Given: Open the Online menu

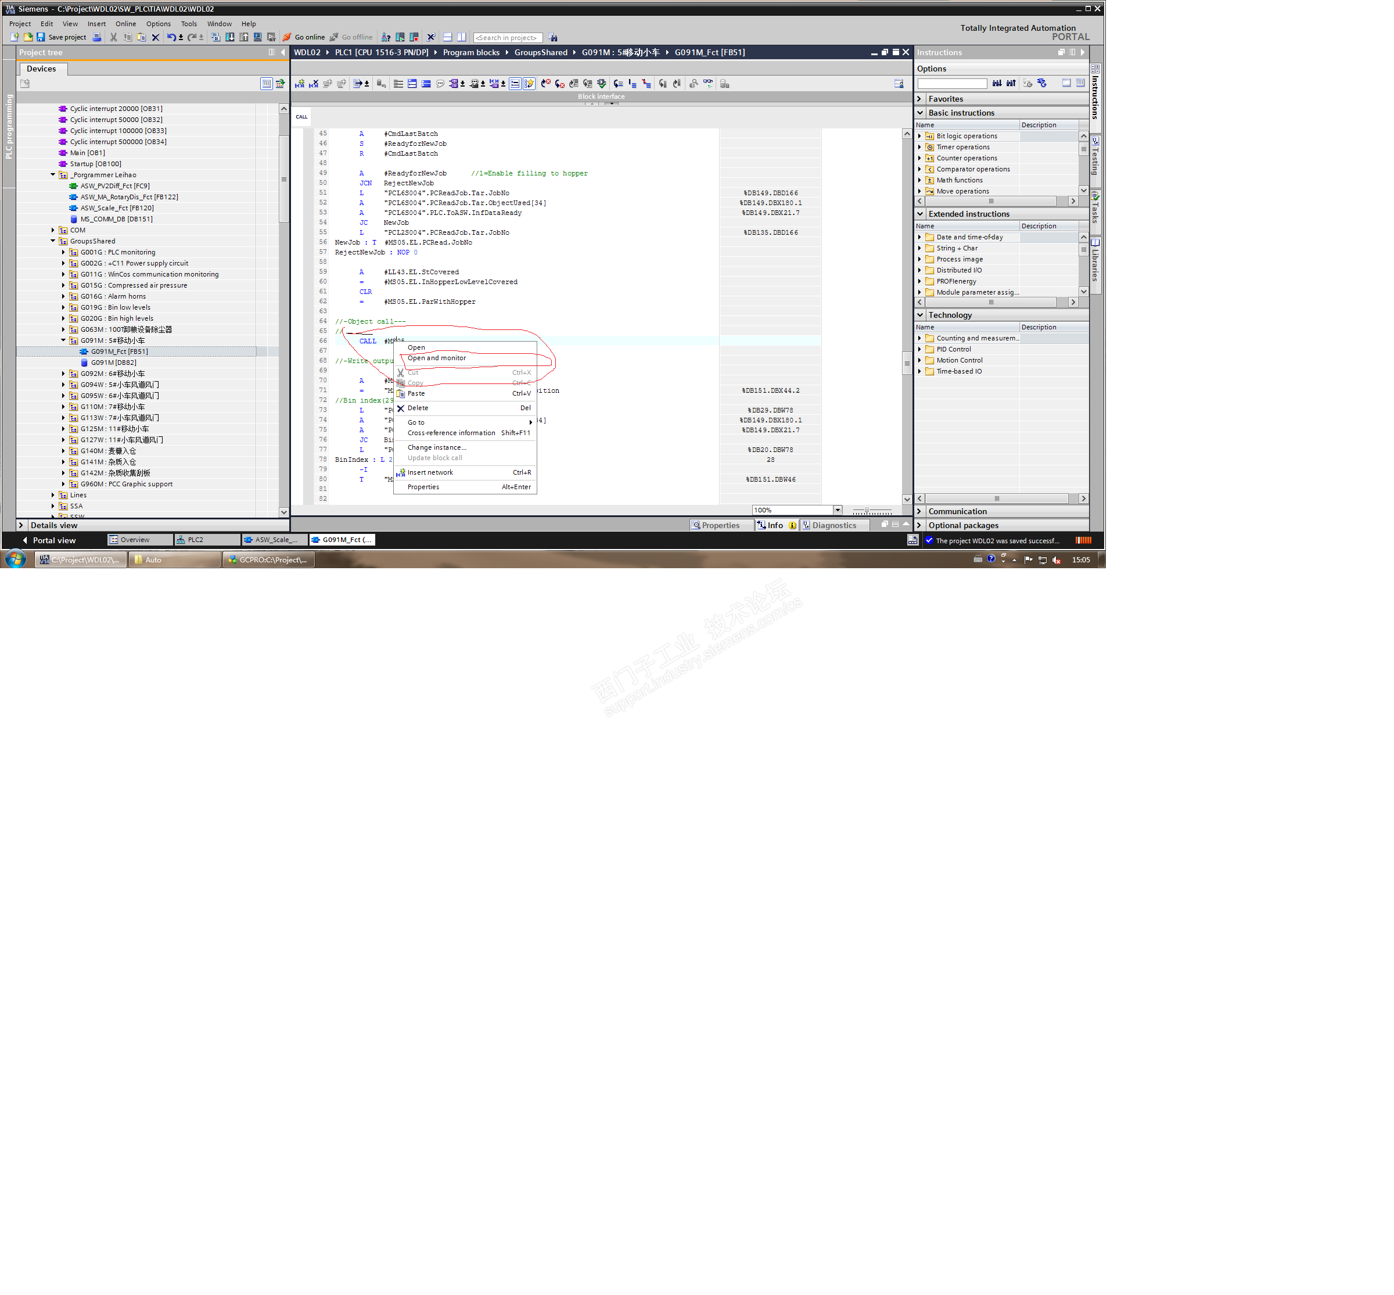Looking at the screenshot, I should 125,24.
